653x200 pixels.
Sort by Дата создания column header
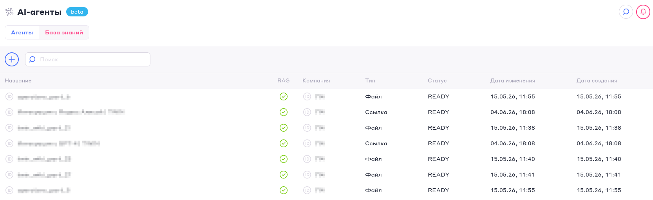(x=597, y=80)
